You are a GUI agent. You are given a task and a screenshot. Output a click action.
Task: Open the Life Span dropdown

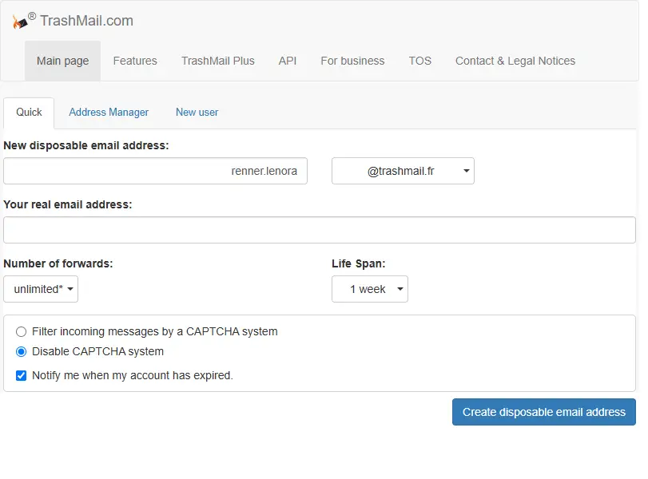(x=370, y=289)
